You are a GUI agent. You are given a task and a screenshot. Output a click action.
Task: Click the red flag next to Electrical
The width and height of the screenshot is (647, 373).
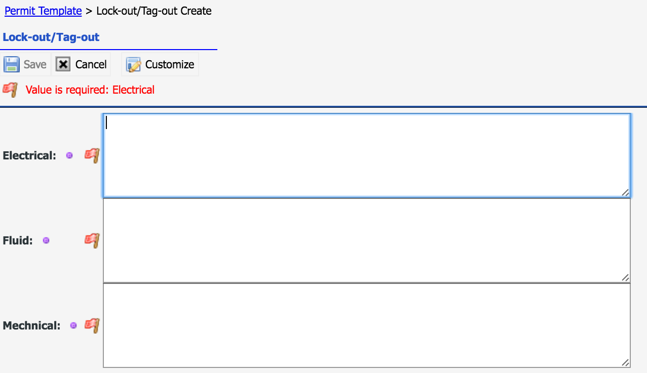coord(92,155)
